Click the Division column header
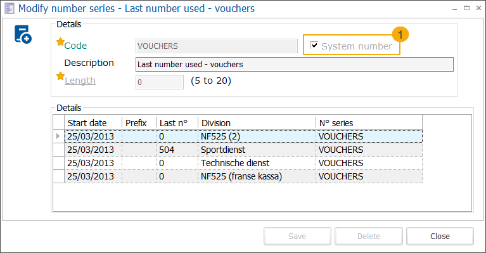 257,123
